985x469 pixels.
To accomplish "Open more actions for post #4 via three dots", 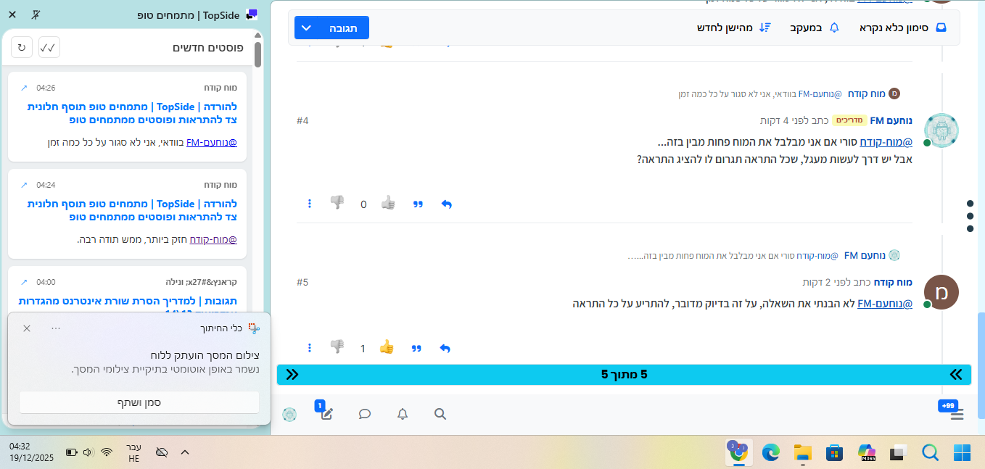I will coord(310,204).
